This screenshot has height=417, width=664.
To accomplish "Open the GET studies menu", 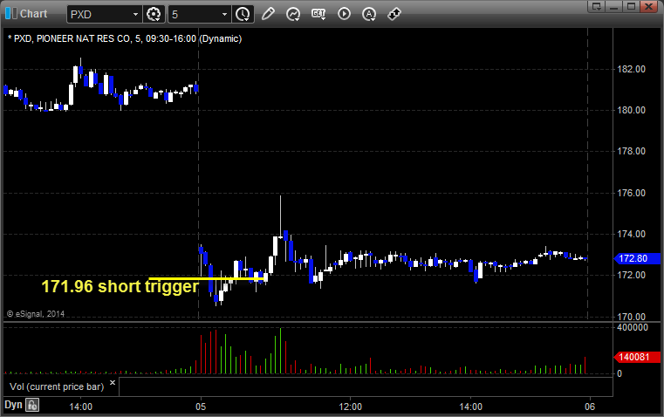I will click(318, 14).
